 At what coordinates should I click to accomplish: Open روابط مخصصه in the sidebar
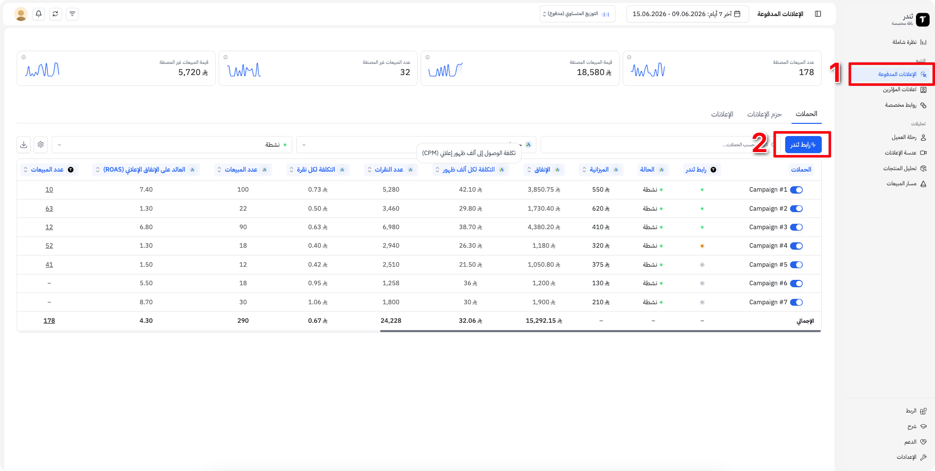[905, 105]
